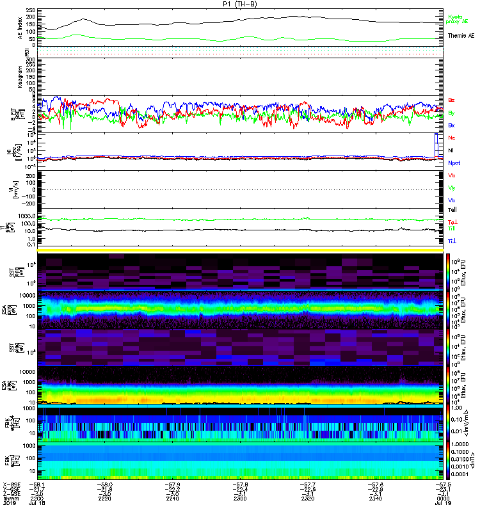Click the 2220 time tick label
The image size is (480, 512).
coord(104,499)
